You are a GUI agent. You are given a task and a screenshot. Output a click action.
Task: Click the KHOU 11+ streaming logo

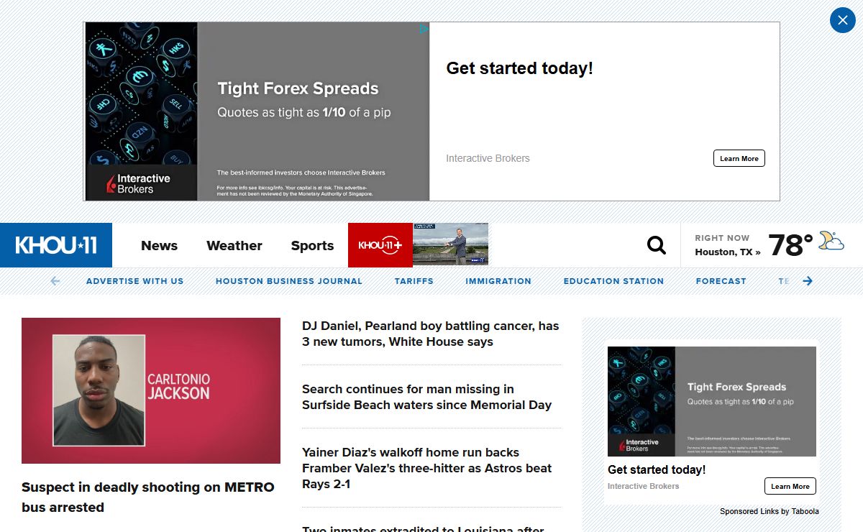click(x=380, y=245)
